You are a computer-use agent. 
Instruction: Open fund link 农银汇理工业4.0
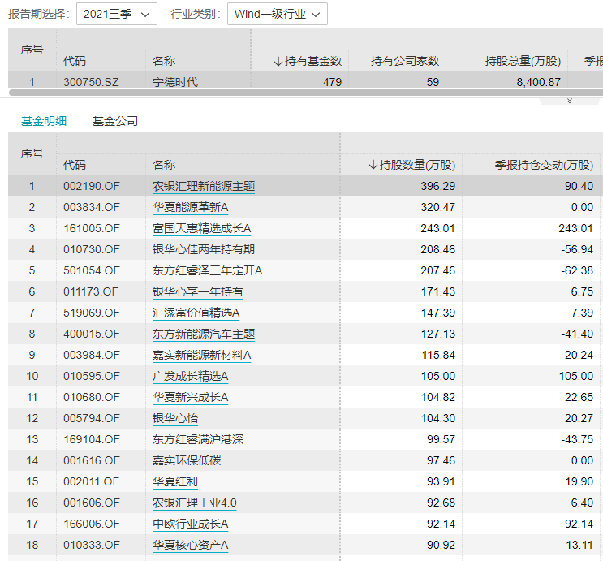coord(195,503)
